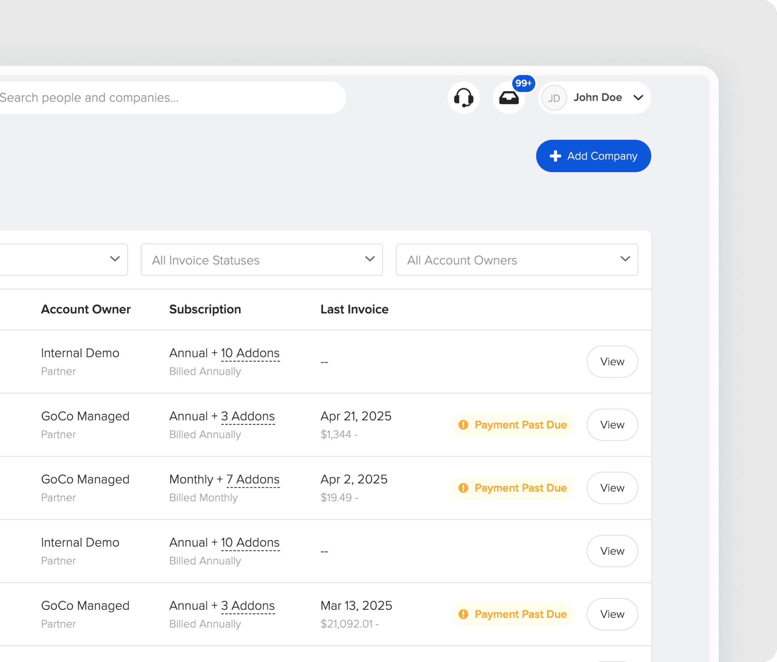Click the first 10 Addons link

click(x=250, y=353)
